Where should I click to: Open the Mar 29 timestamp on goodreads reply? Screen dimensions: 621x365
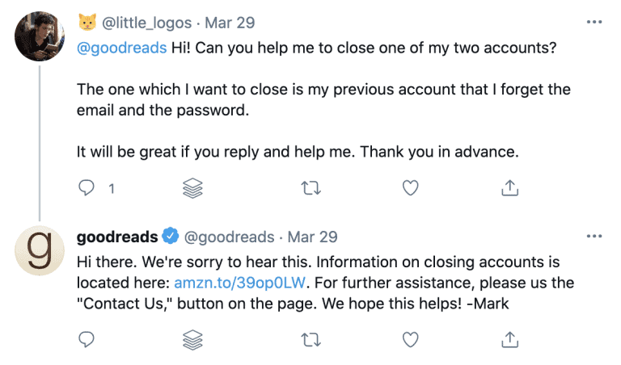pos(313,237)
